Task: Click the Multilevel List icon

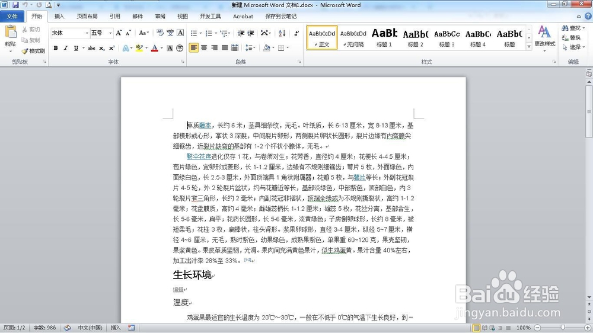Action: pyautogui.click(x=224, y=33)
